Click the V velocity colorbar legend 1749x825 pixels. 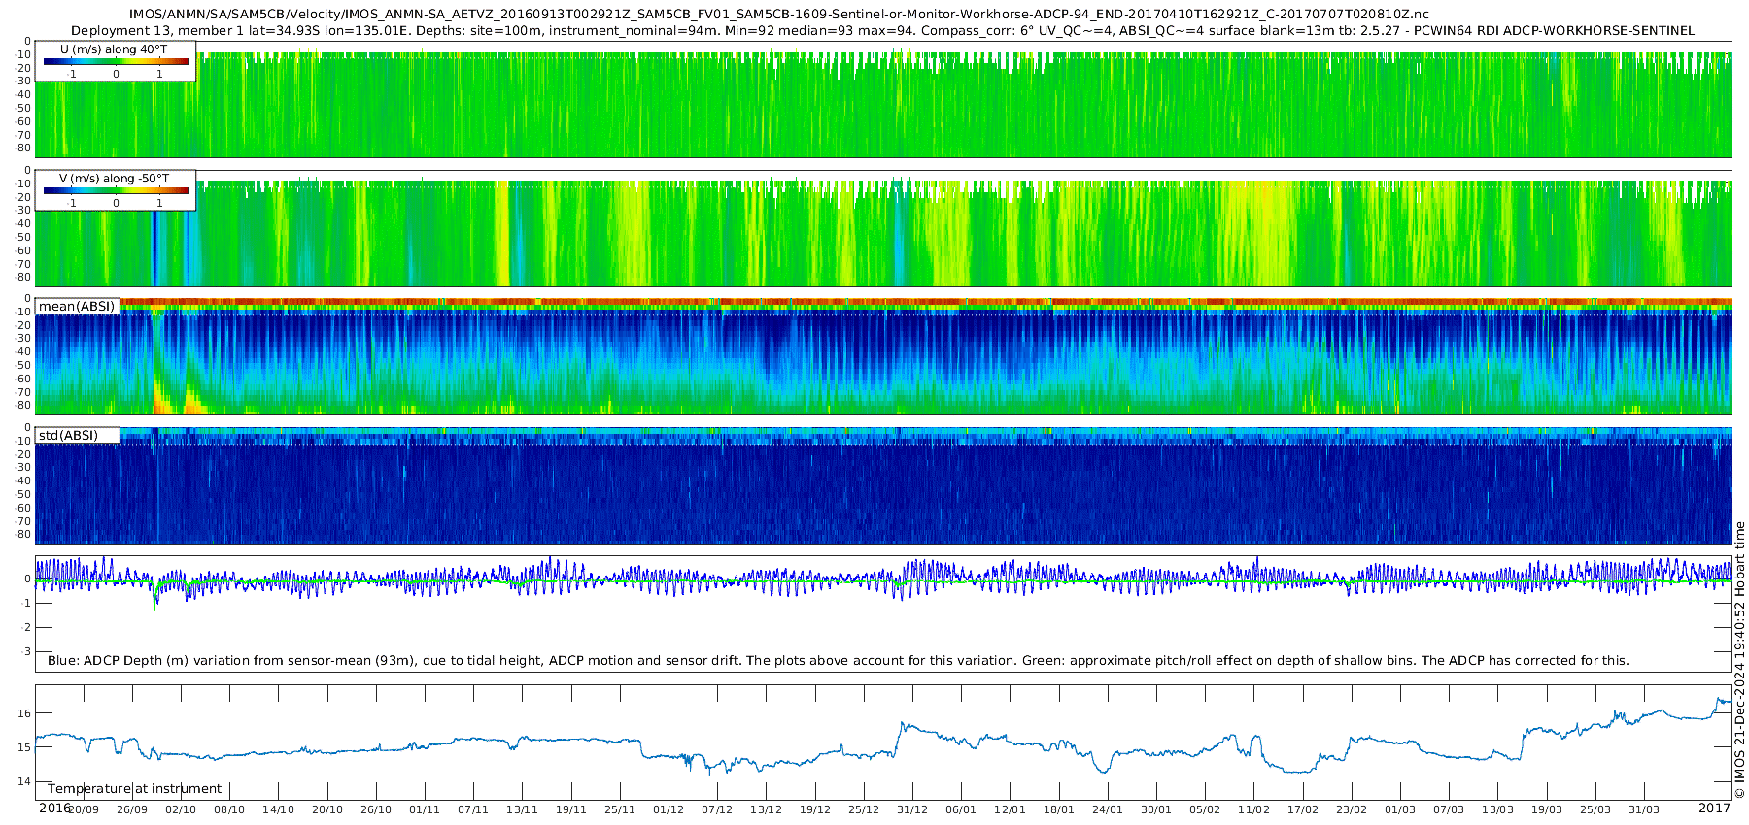pyautogui.click(x=116, y=192)
